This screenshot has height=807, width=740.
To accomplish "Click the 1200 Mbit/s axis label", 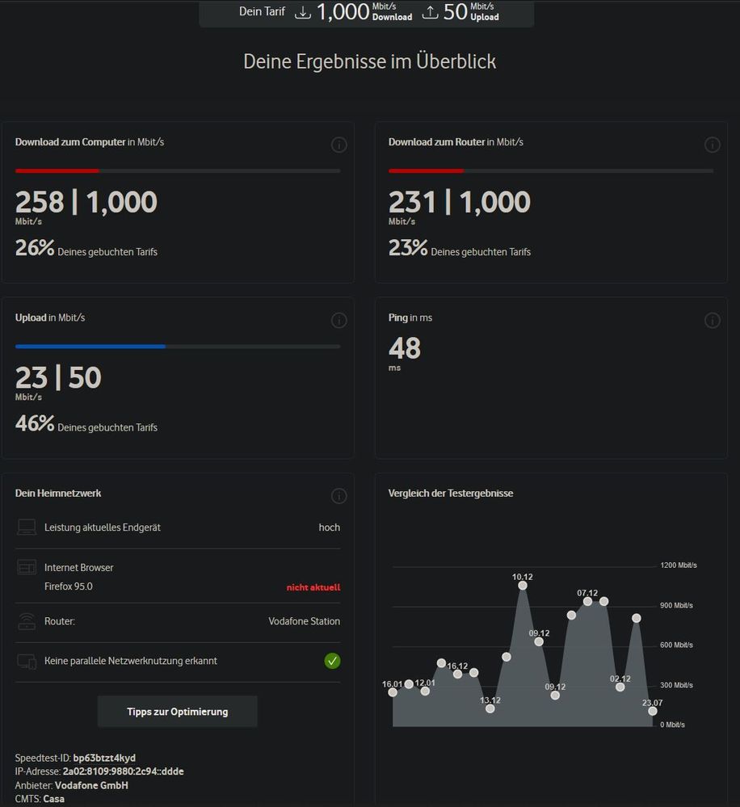I will click(679, 565).
